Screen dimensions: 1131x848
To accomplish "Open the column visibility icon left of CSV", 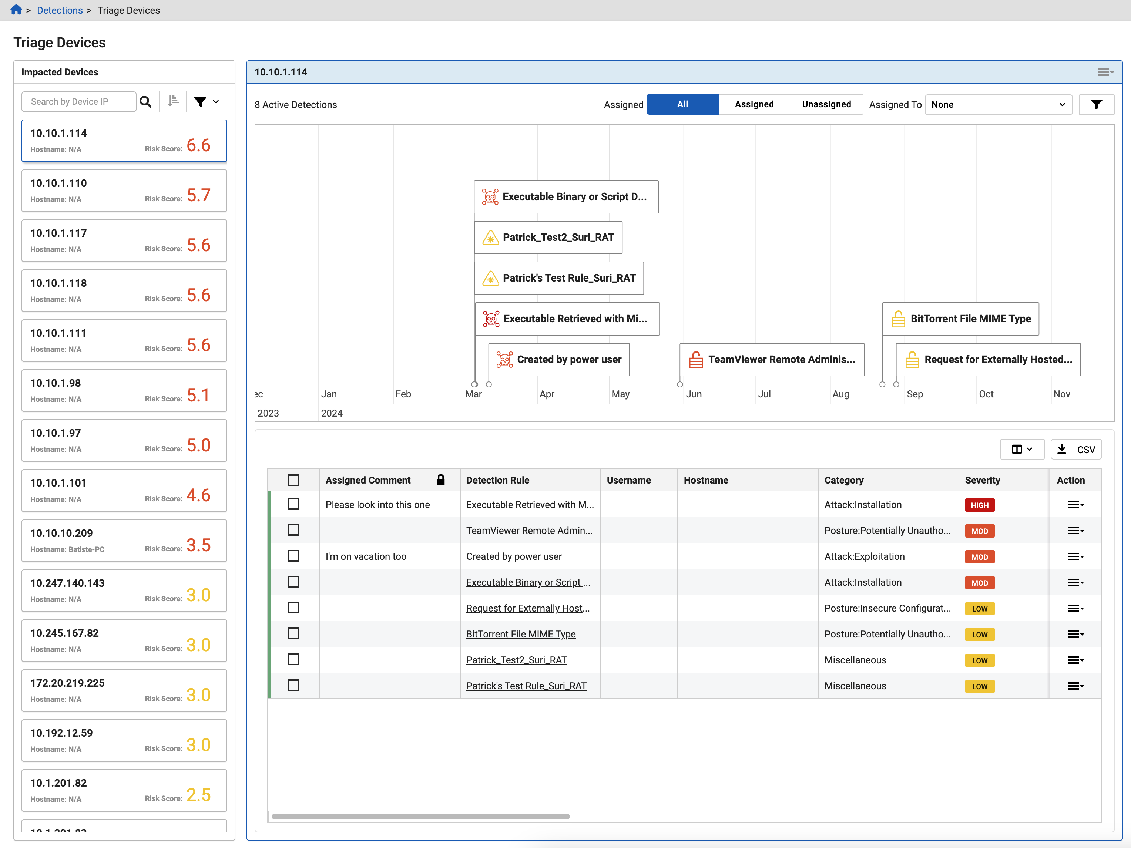I will (1017, 449).
